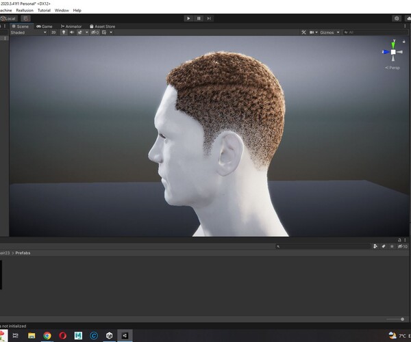Open Maya from the taskbar

pyautogui.click(x=78, y=335)
